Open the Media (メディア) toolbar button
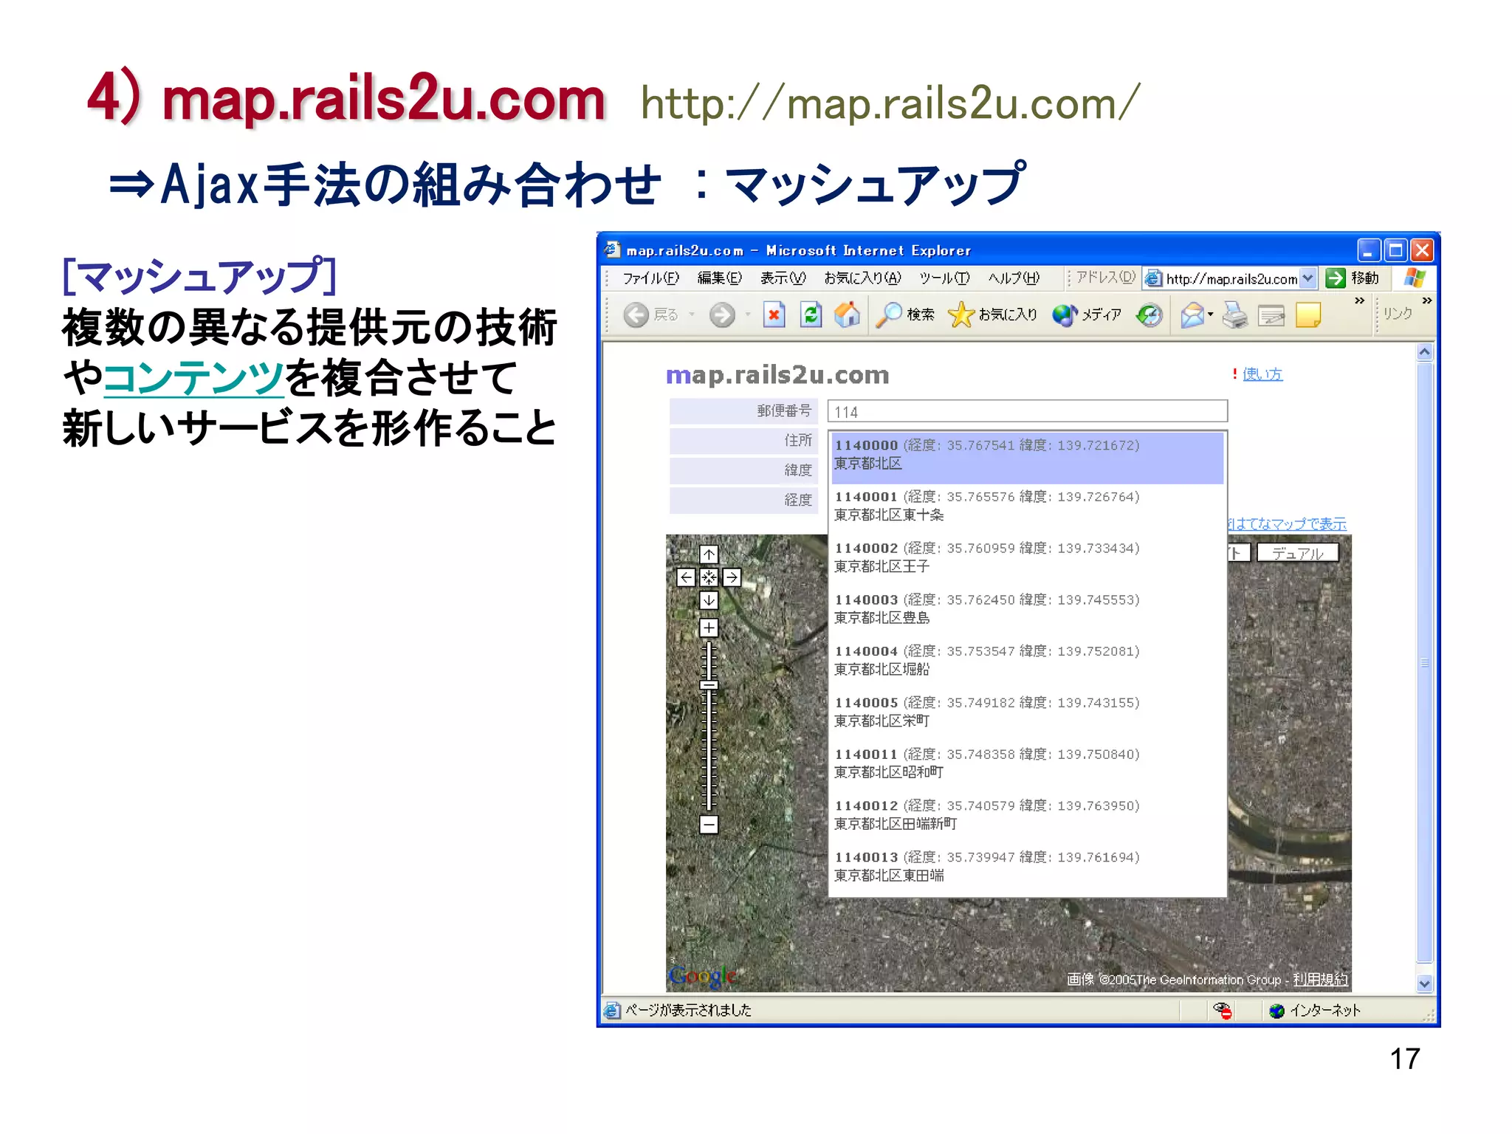The image size is (1512, 1134). click(1087, 315)
